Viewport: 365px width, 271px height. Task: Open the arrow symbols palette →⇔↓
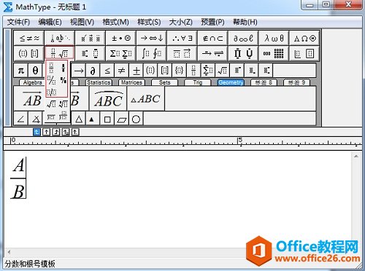click(152, 38)
